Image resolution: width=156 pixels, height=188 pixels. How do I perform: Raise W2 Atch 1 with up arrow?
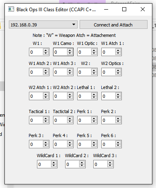click(x=46, y=95)
